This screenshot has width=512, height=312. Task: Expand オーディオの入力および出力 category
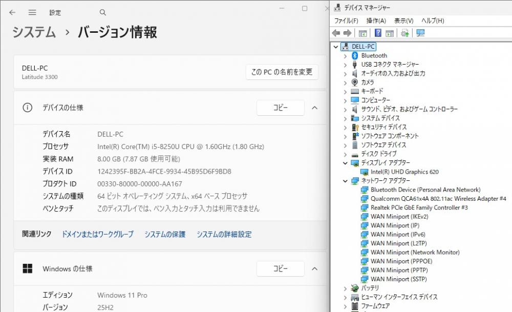coord(345,74)
